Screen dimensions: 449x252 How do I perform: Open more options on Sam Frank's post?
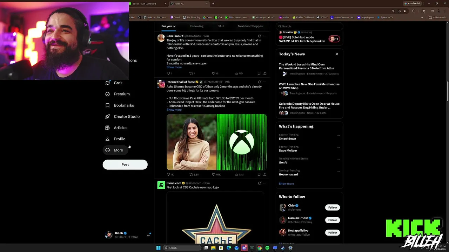tap(265, 36)
